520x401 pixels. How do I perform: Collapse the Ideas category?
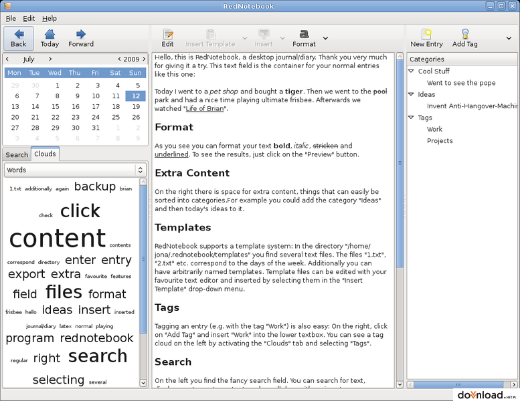tap(411, 94)
